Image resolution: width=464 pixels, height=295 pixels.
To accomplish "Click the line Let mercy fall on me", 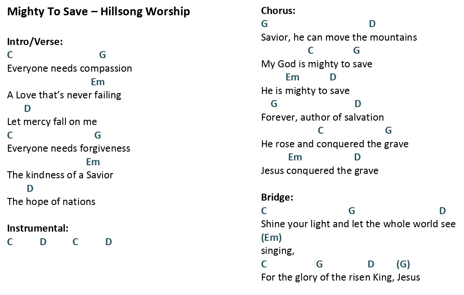I will (52, 122).
